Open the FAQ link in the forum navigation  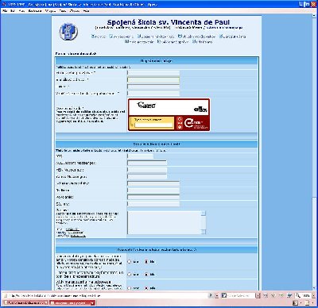click(x=100, y=37)
